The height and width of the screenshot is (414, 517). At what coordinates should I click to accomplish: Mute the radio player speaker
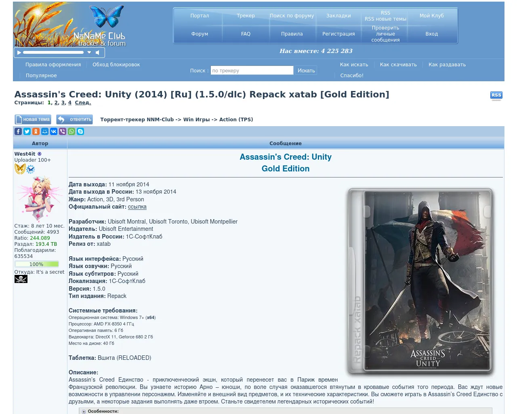coord(97,53)
